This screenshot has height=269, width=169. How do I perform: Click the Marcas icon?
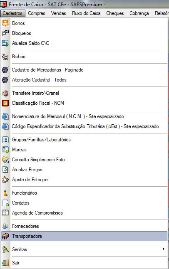5,150
